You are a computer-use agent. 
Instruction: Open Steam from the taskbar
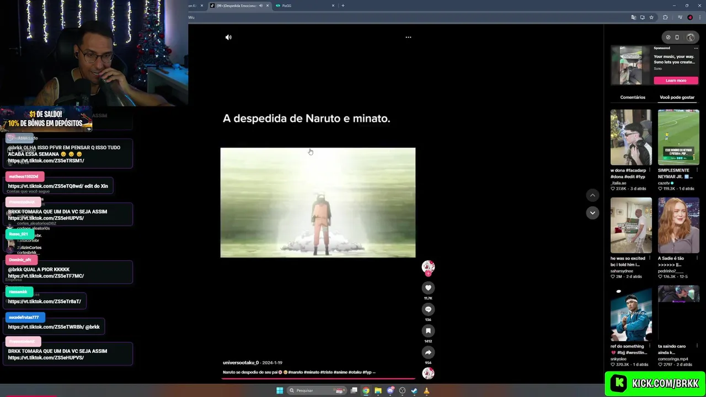pyautogui.click(x=414, y=390)
